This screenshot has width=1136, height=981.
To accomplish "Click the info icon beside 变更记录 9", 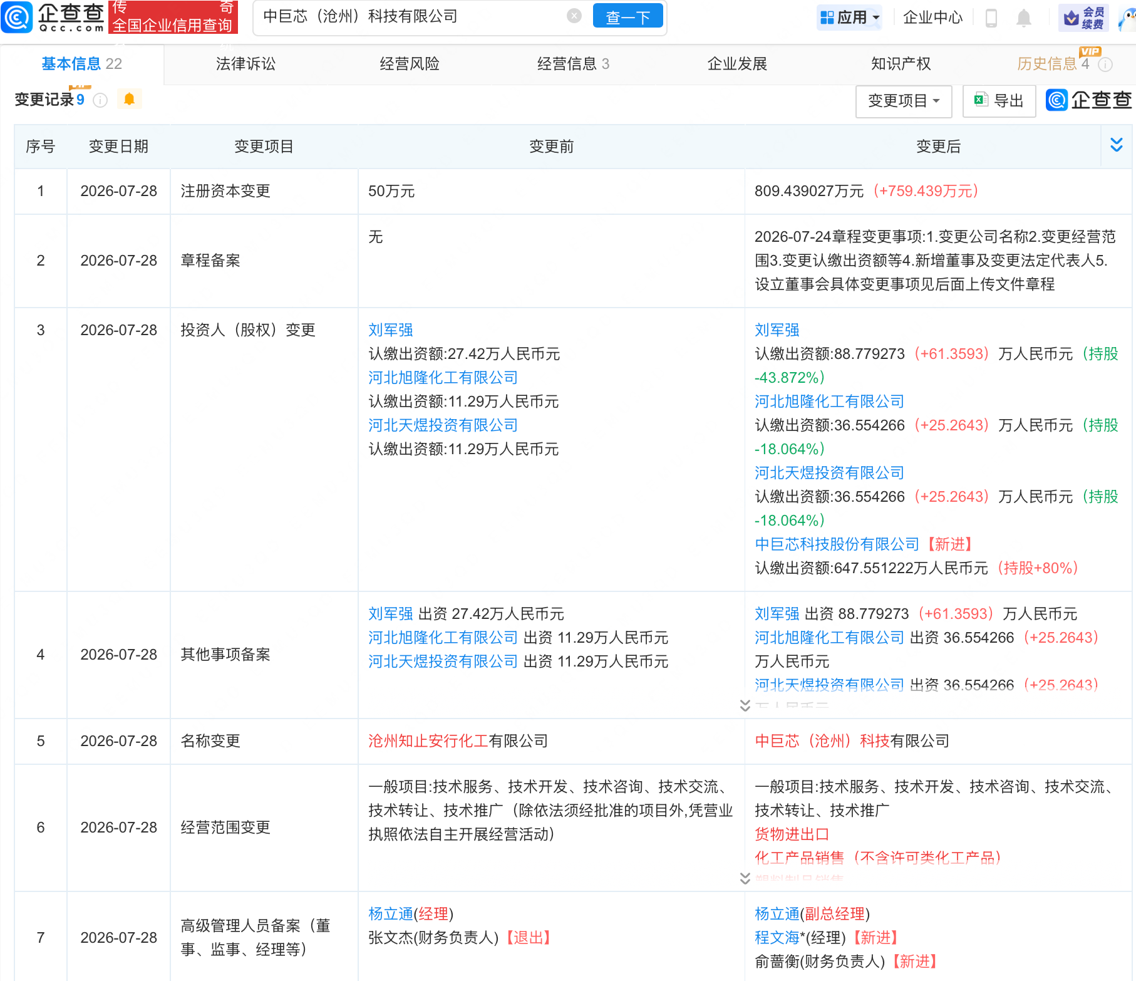I will pos(100,100).
